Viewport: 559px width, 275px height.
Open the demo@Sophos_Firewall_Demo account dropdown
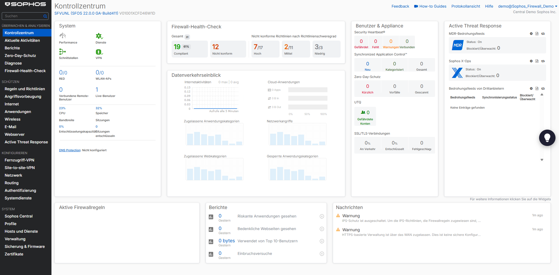527,6
